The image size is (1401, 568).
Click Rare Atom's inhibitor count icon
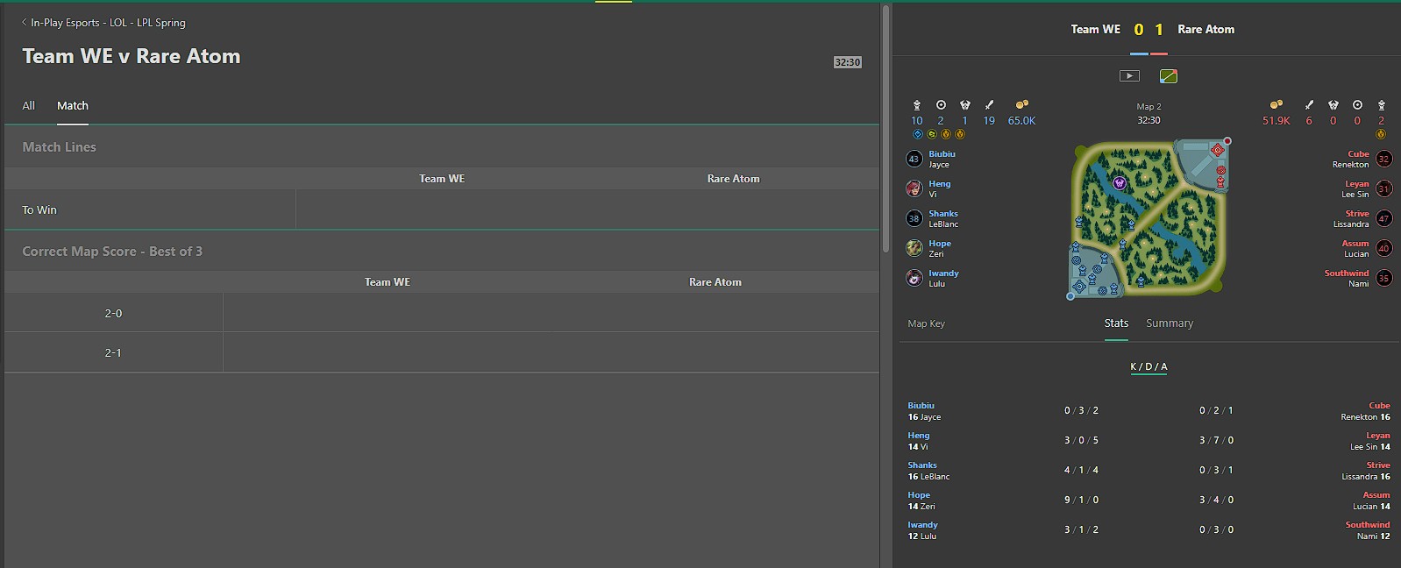1357,105
